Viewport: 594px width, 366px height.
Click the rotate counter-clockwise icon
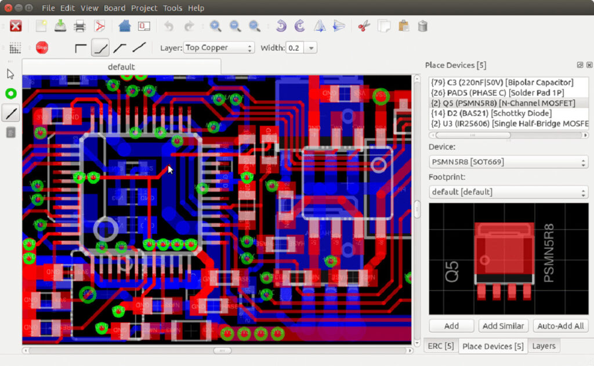coord(281,26)
